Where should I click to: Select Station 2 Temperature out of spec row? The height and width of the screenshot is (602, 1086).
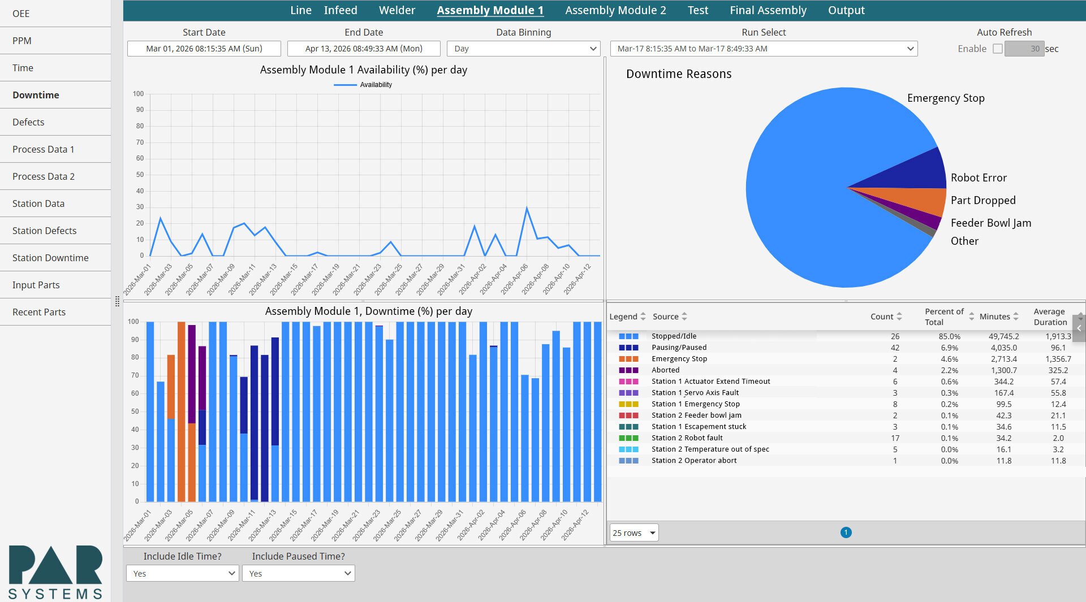[x=846, y=449]
